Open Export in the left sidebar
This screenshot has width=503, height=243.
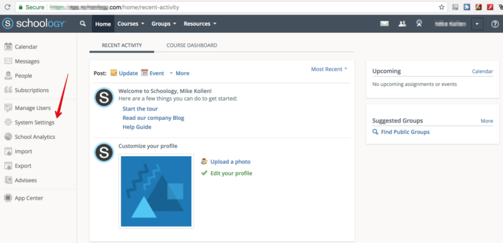pyautogui.click(x=23, y=166)
